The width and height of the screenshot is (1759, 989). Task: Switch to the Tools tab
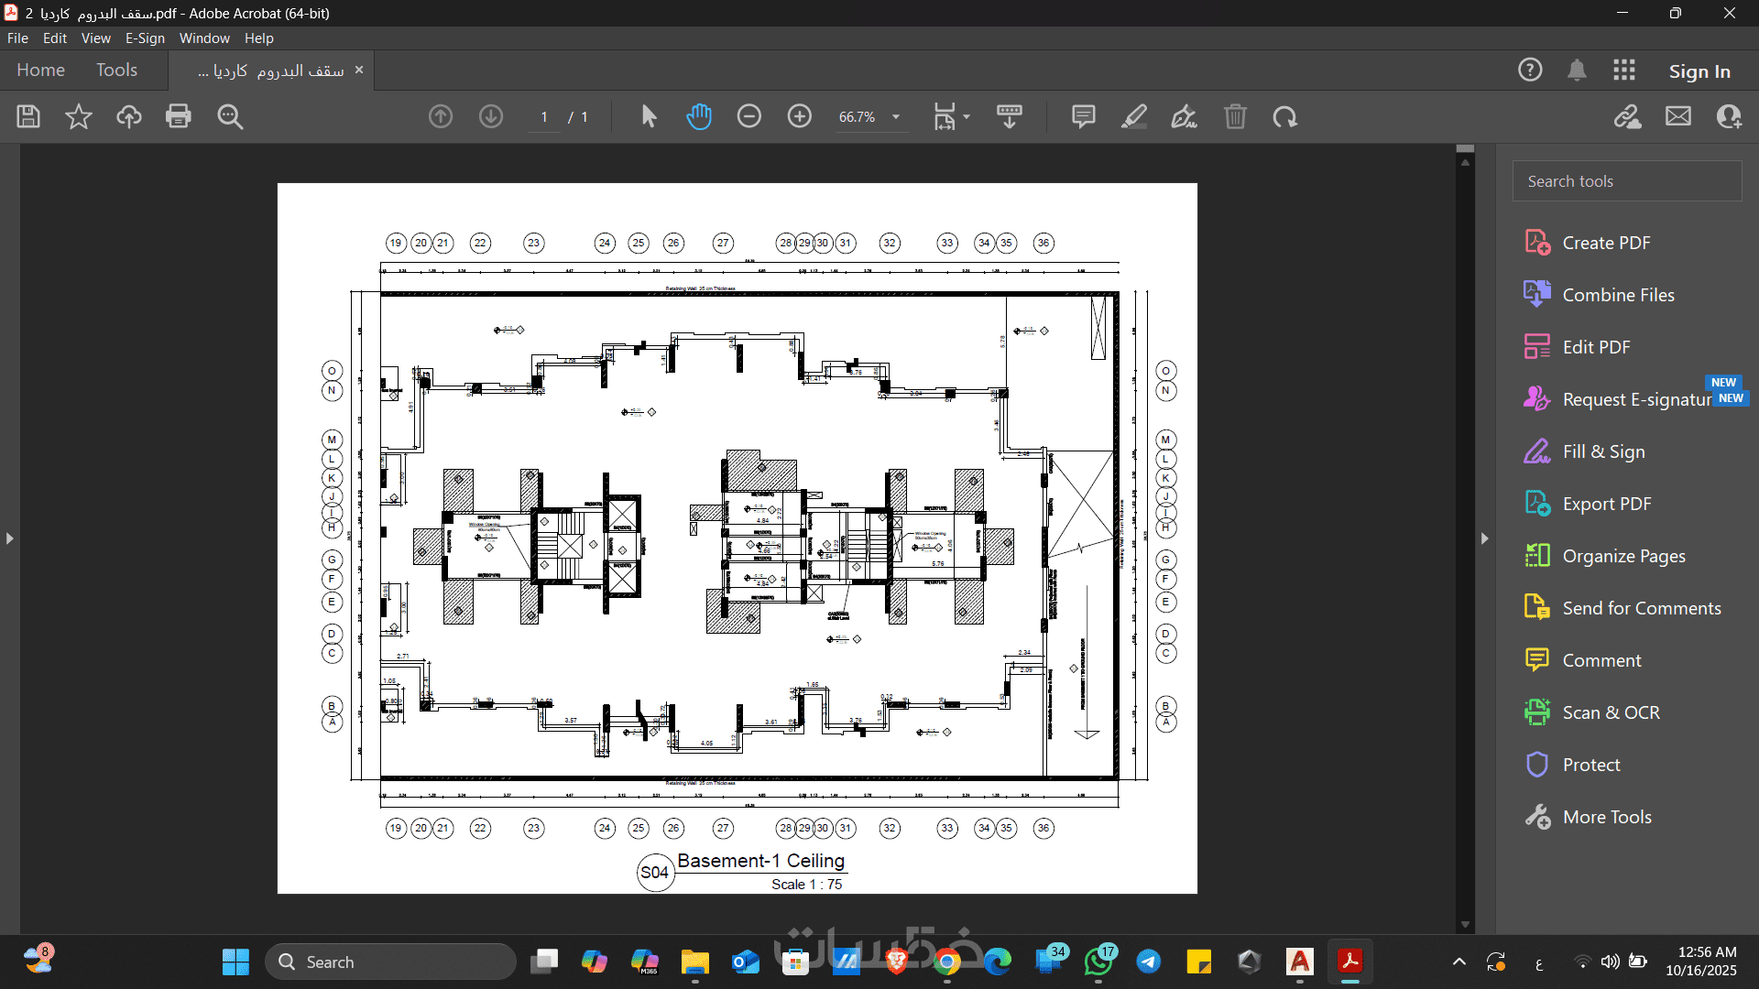click(x=116, y=71)
